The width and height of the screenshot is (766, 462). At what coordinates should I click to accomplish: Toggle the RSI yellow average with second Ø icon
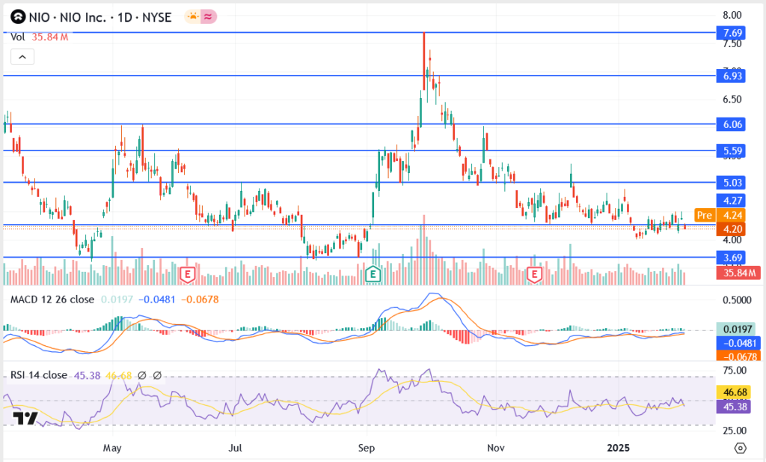[157, 374]
